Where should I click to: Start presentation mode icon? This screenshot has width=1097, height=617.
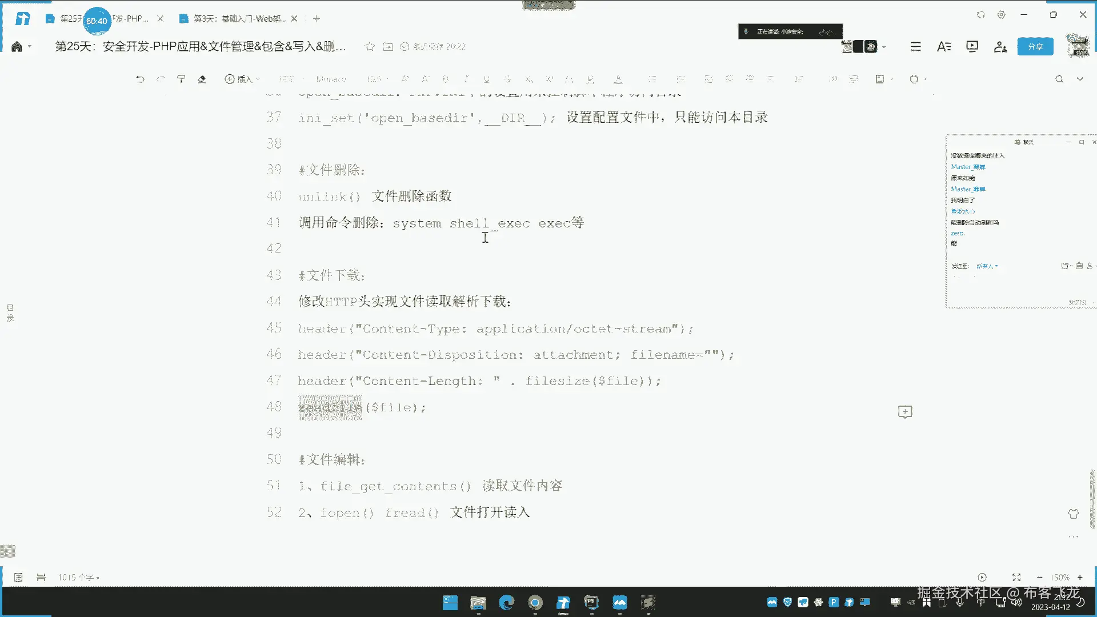[972, 46]
